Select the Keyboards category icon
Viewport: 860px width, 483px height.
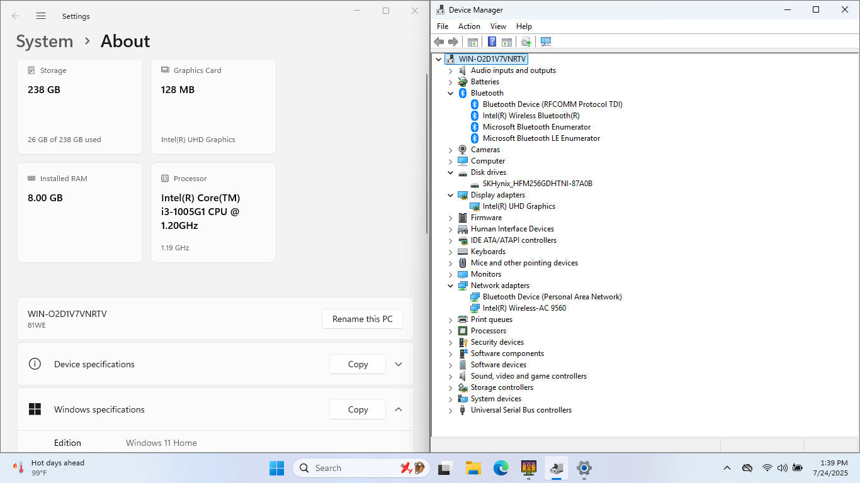tap(463, 252)
